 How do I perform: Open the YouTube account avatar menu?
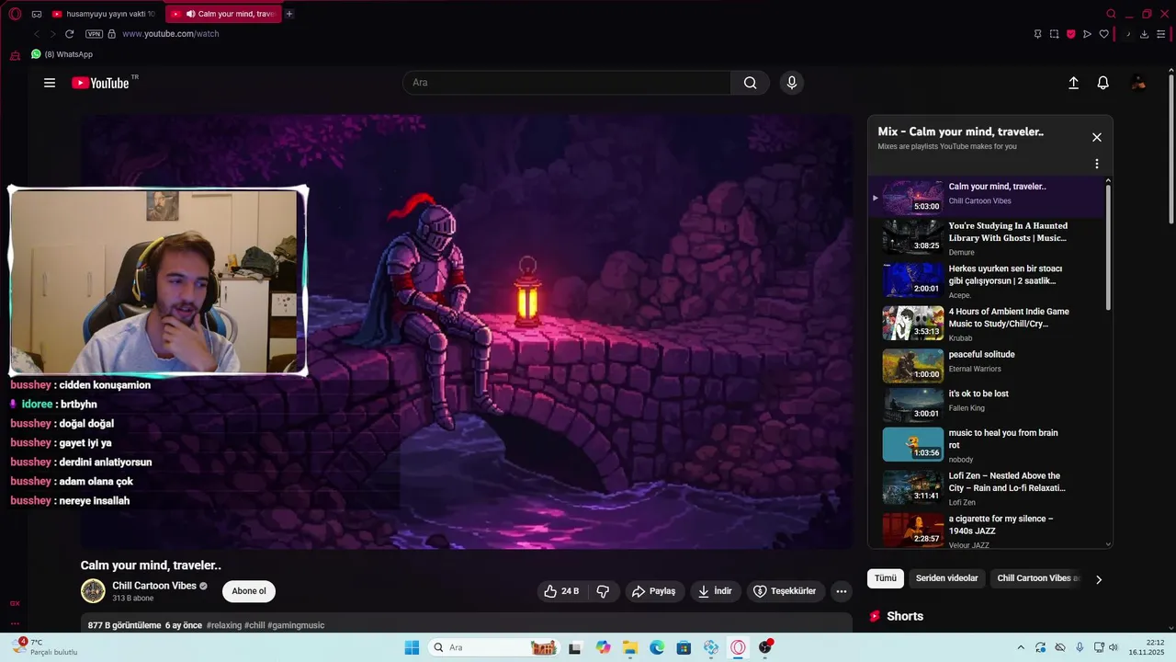point(1138,83)
